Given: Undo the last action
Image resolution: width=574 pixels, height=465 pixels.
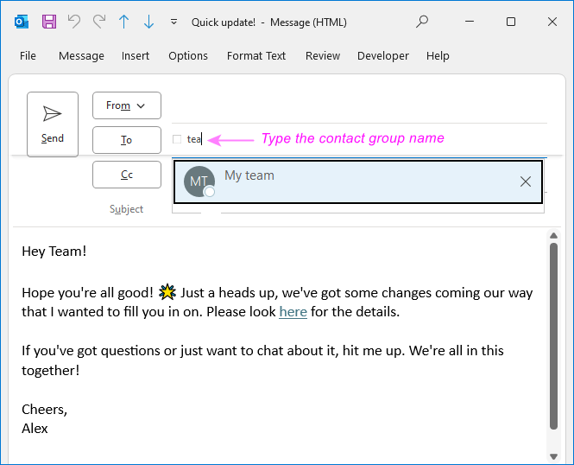Looking at the screenshot, I should (x=74, y=22).
